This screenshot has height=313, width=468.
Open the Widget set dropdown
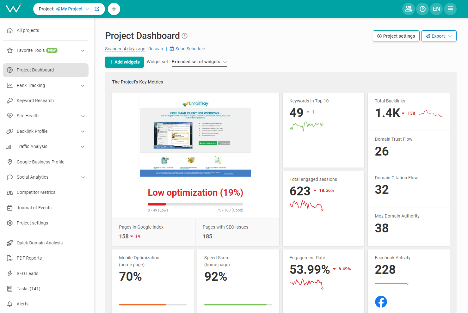[199, 62]
